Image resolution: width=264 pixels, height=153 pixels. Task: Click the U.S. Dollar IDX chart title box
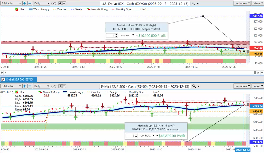pos(145,3)
